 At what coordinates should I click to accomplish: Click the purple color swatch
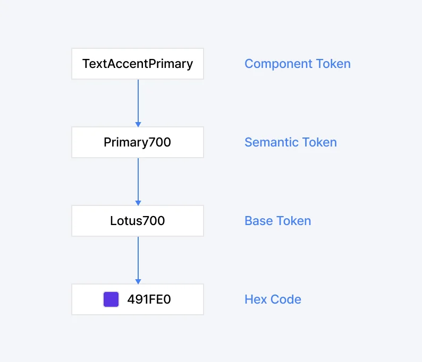pos(111,299)
